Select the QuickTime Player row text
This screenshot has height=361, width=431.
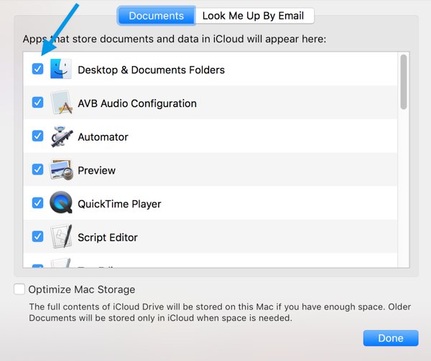point(119,204)
